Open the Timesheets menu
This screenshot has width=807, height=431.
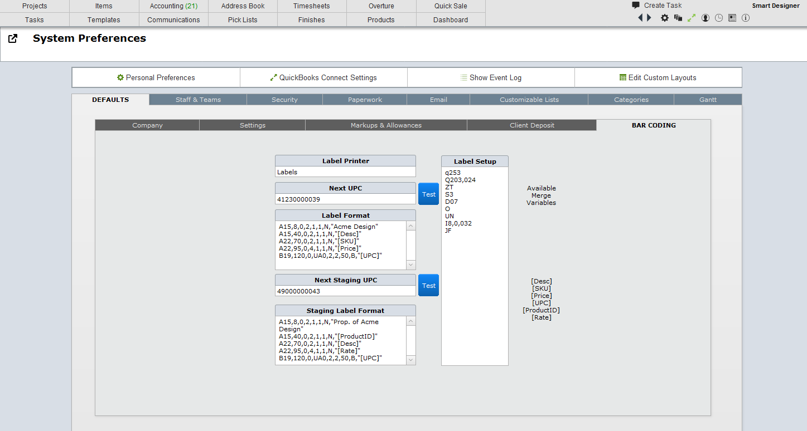pyautogui.click(x=312, y=6)
